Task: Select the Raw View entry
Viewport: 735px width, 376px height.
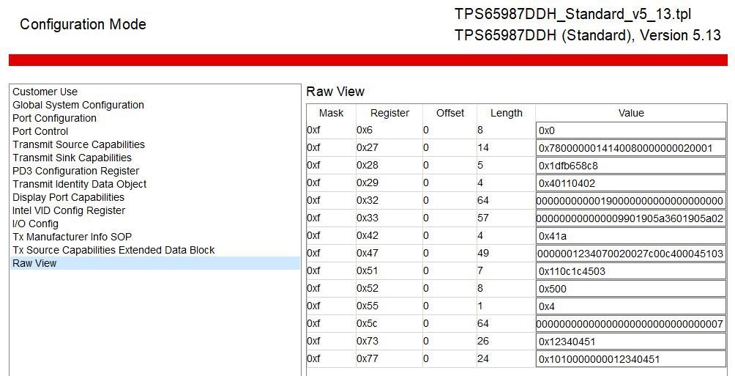Action: [x=154, y=263]
